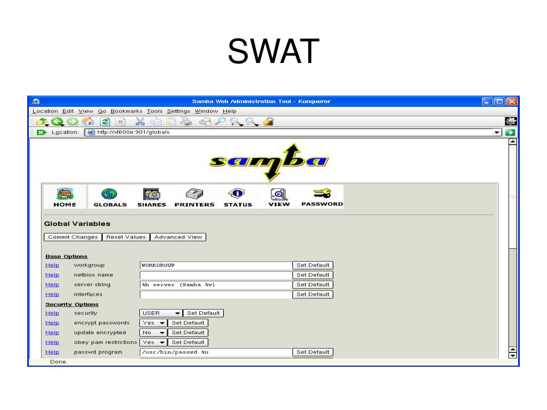Click the netbios name text field
This screenshot has width=547, height=410.
coord(216,275)
